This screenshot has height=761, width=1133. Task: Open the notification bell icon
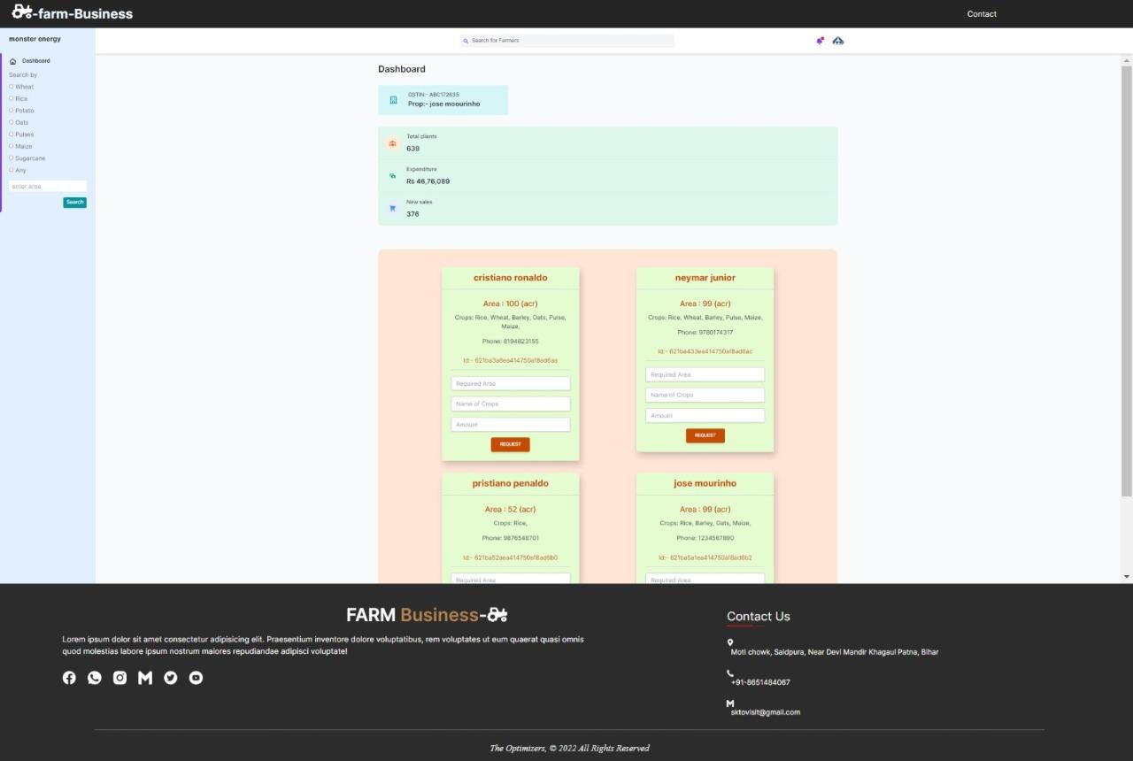point(821,41)
